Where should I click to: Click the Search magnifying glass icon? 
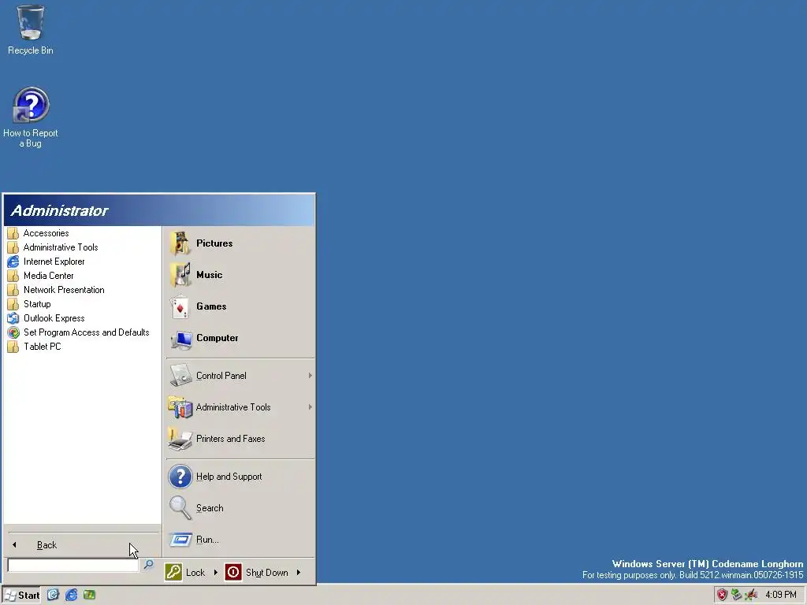click(180, 508)
